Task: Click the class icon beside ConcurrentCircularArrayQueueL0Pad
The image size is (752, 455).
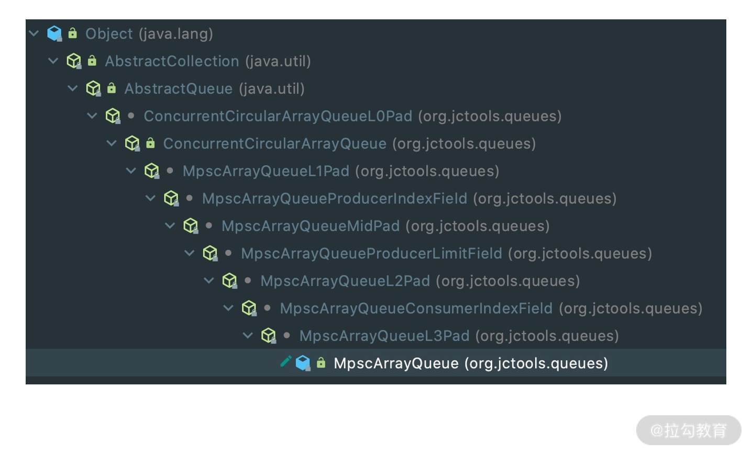Action: (113, 116)
